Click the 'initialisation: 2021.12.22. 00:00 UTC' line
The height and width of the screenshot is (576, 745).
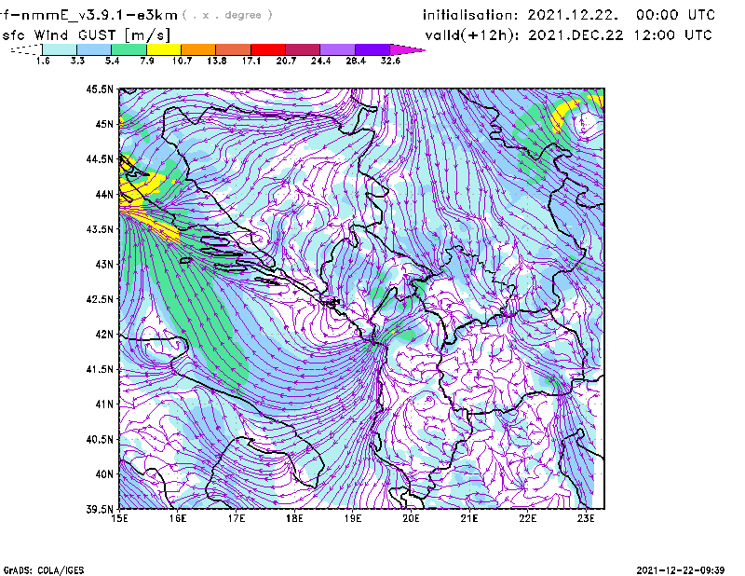pyautogui.click(x=569, y=15)
